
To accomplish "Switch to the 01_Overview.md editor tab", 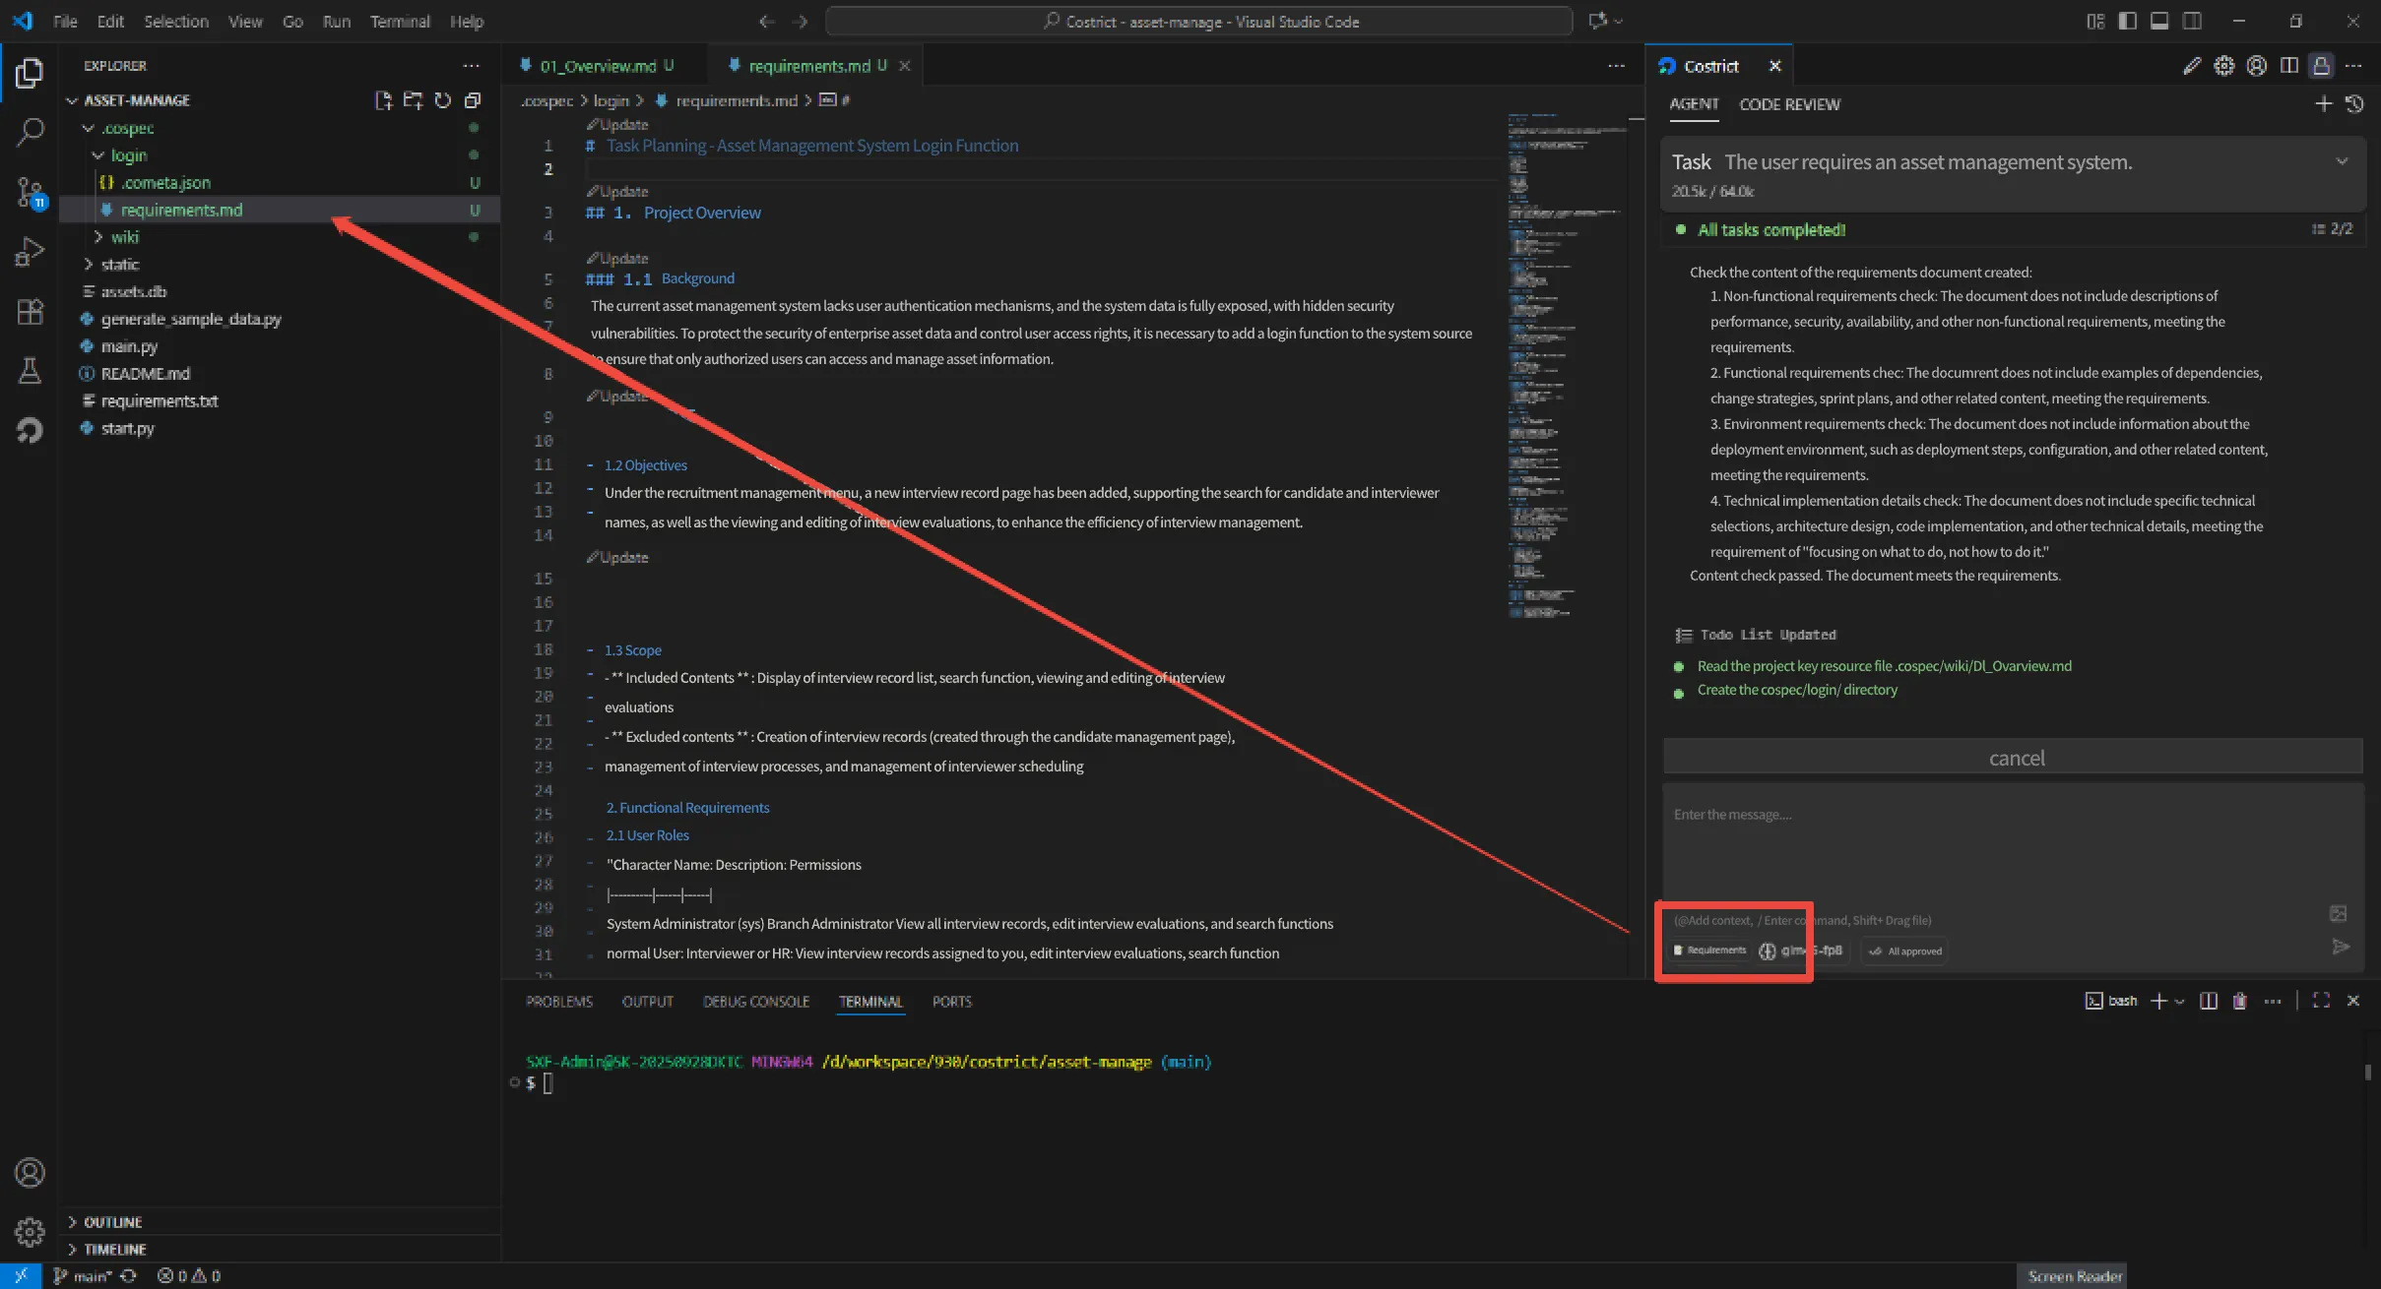I will click(x=598, y=66).
